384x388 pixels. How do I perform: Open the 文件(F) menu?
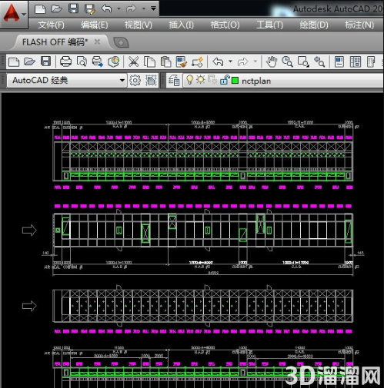(x=51, y=25)
